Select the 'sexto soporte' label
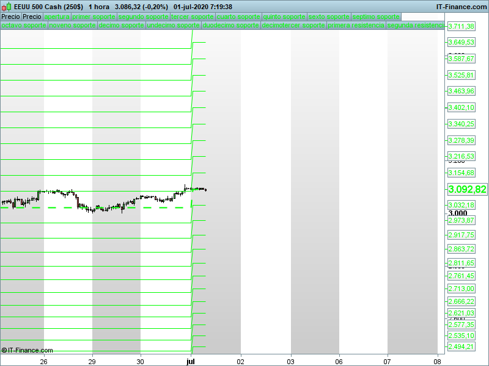Viewport: 489px width, 366px height. click(329, 17)
